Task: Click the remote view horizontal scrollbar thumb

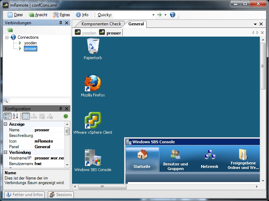Action: pos(102,187)
